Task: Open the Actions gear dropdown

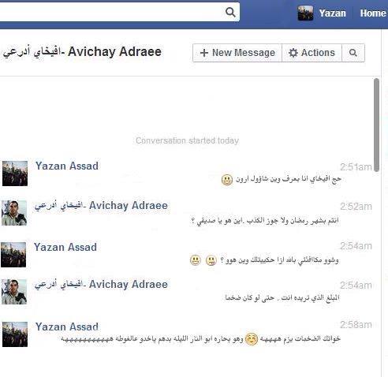Action: coord(312,53)
